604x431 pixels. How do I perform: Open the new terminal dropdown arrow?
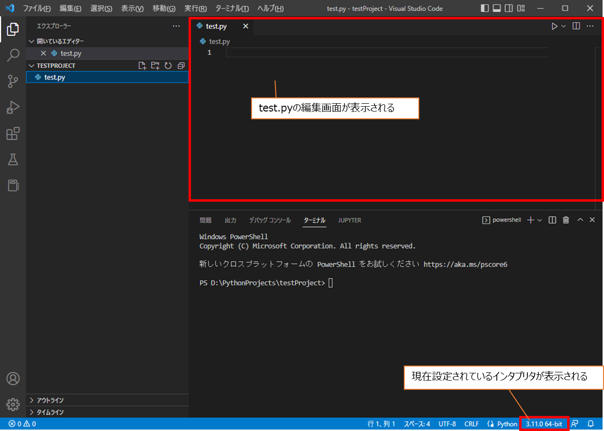(x=540, y=220)
